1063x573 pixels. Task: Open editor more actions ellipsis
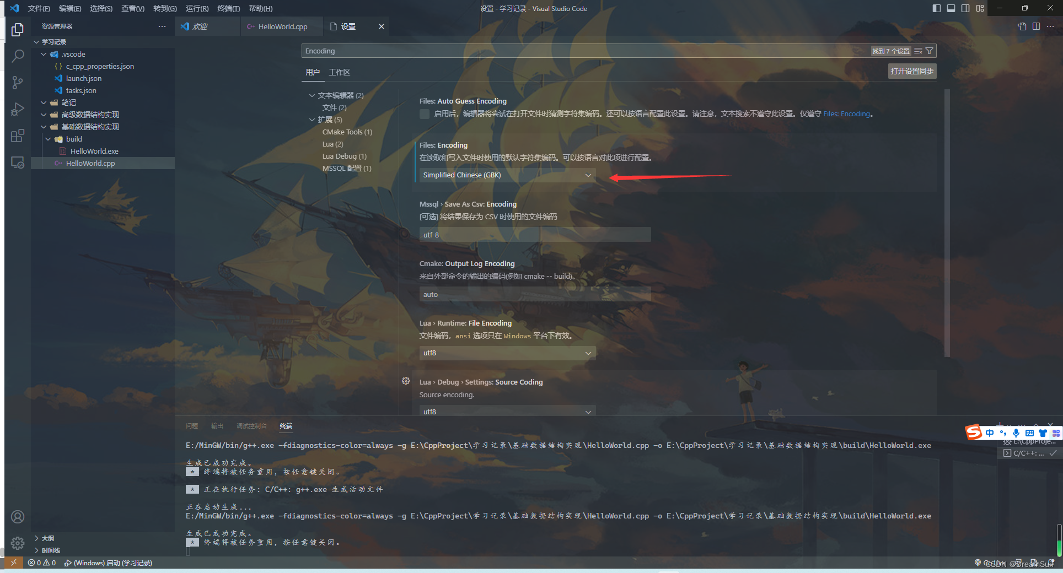(1050, 26)
